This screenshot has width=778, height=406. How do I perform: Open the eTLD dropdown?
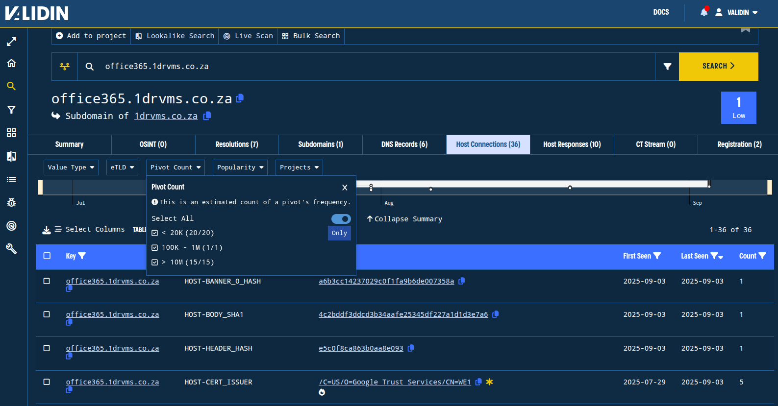point(122,167)
